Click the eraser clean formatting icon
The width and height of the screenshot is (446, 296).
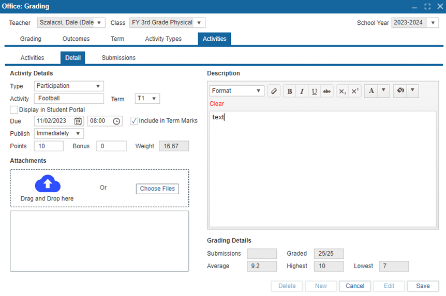click(274, 91)
